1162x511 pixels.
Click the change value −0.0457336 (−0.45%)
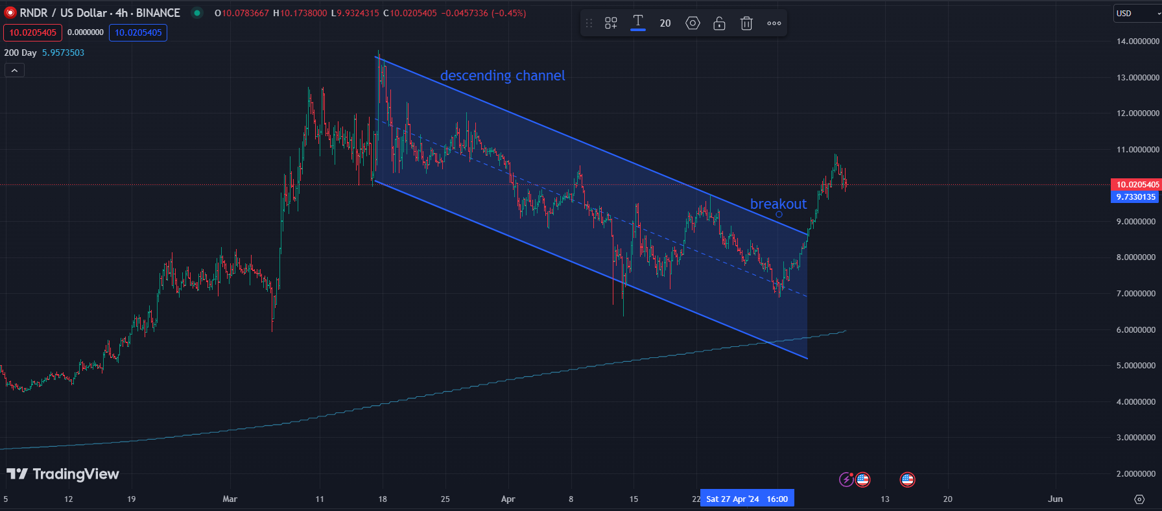[484, 13]
